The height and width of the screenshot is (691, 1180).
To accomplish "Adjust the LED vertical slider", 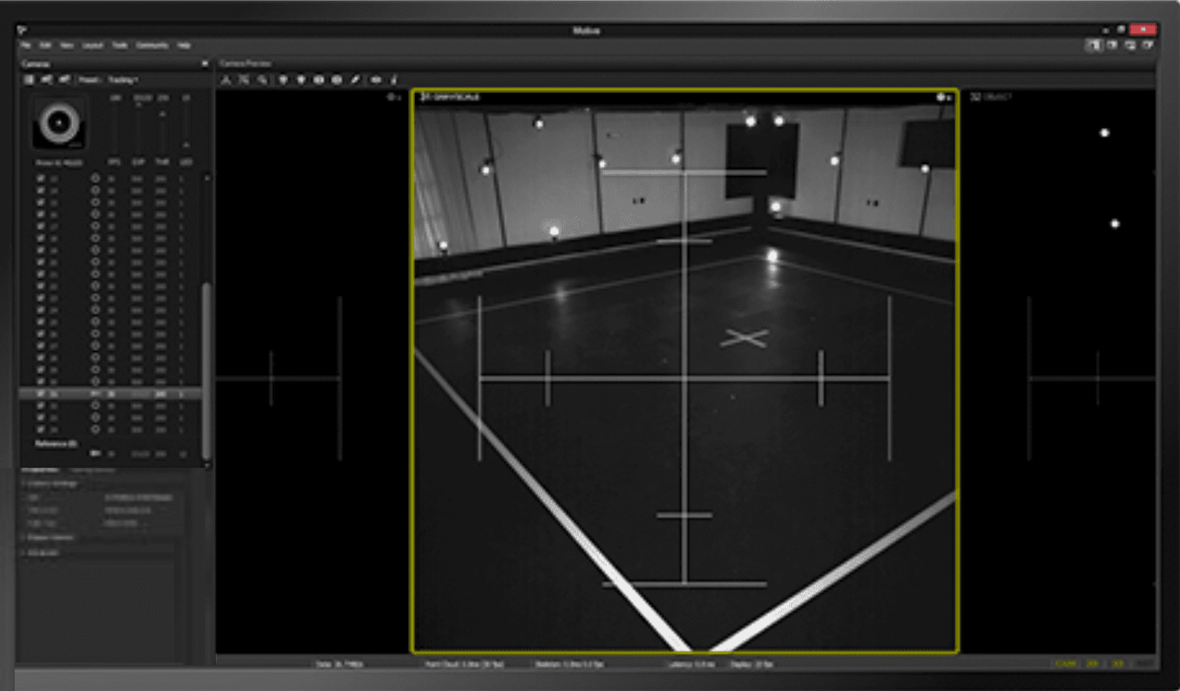I will click(186, 129).
